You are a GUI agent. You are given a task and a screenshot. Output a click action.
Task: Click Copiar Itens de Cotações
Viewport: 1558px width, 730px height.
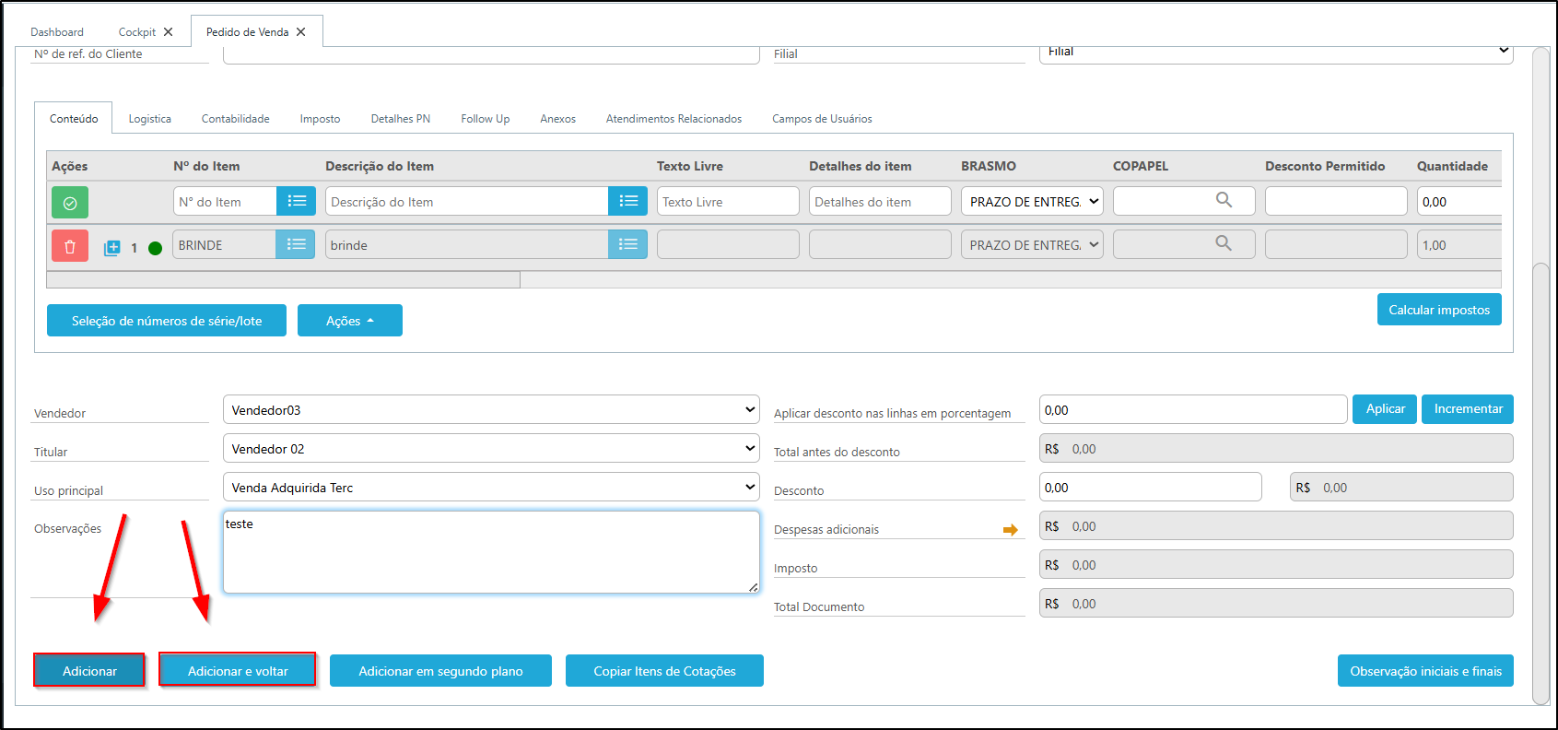tap(664, 671)
